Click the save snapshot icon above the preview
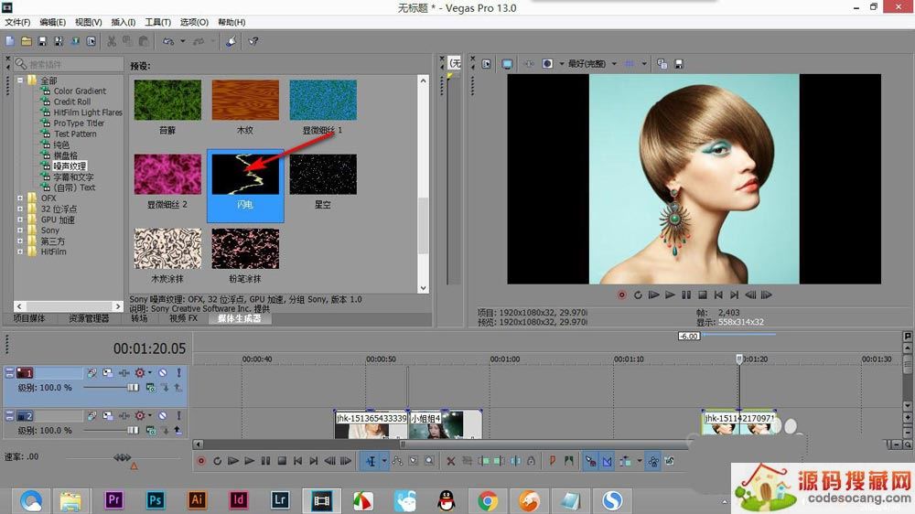Viewport: 915px width, 514px height. (x=678, y=64)
